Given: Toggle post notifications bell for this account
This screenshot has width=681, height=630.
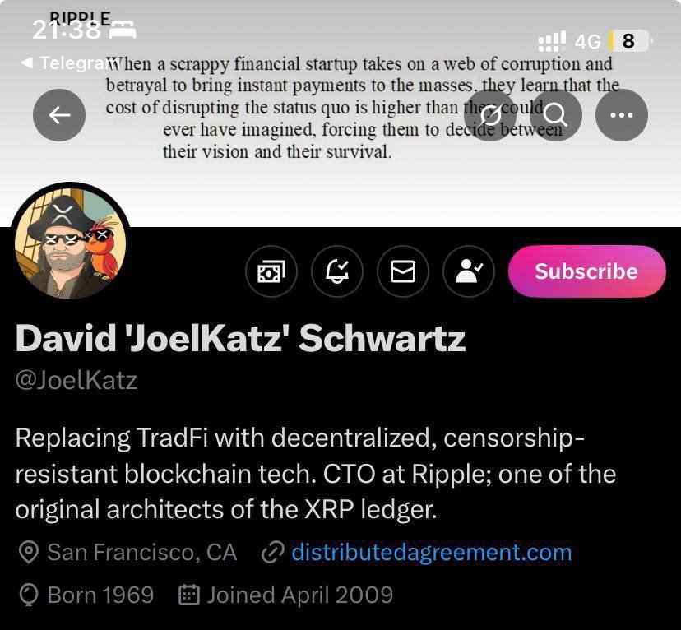Looking at the screenshot, I should point(337,271).
